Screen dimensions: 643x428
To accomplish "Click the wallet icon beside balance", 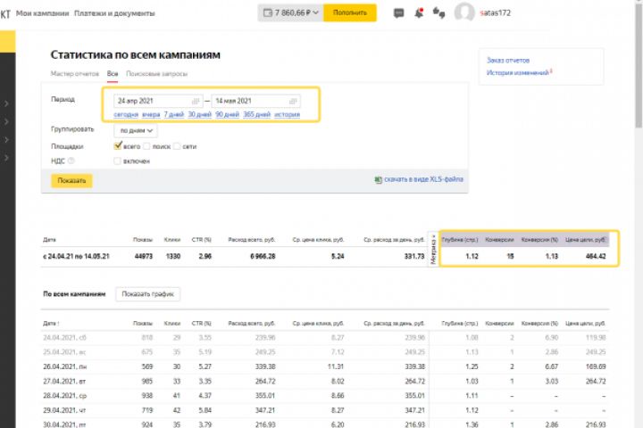I will 267,12.
